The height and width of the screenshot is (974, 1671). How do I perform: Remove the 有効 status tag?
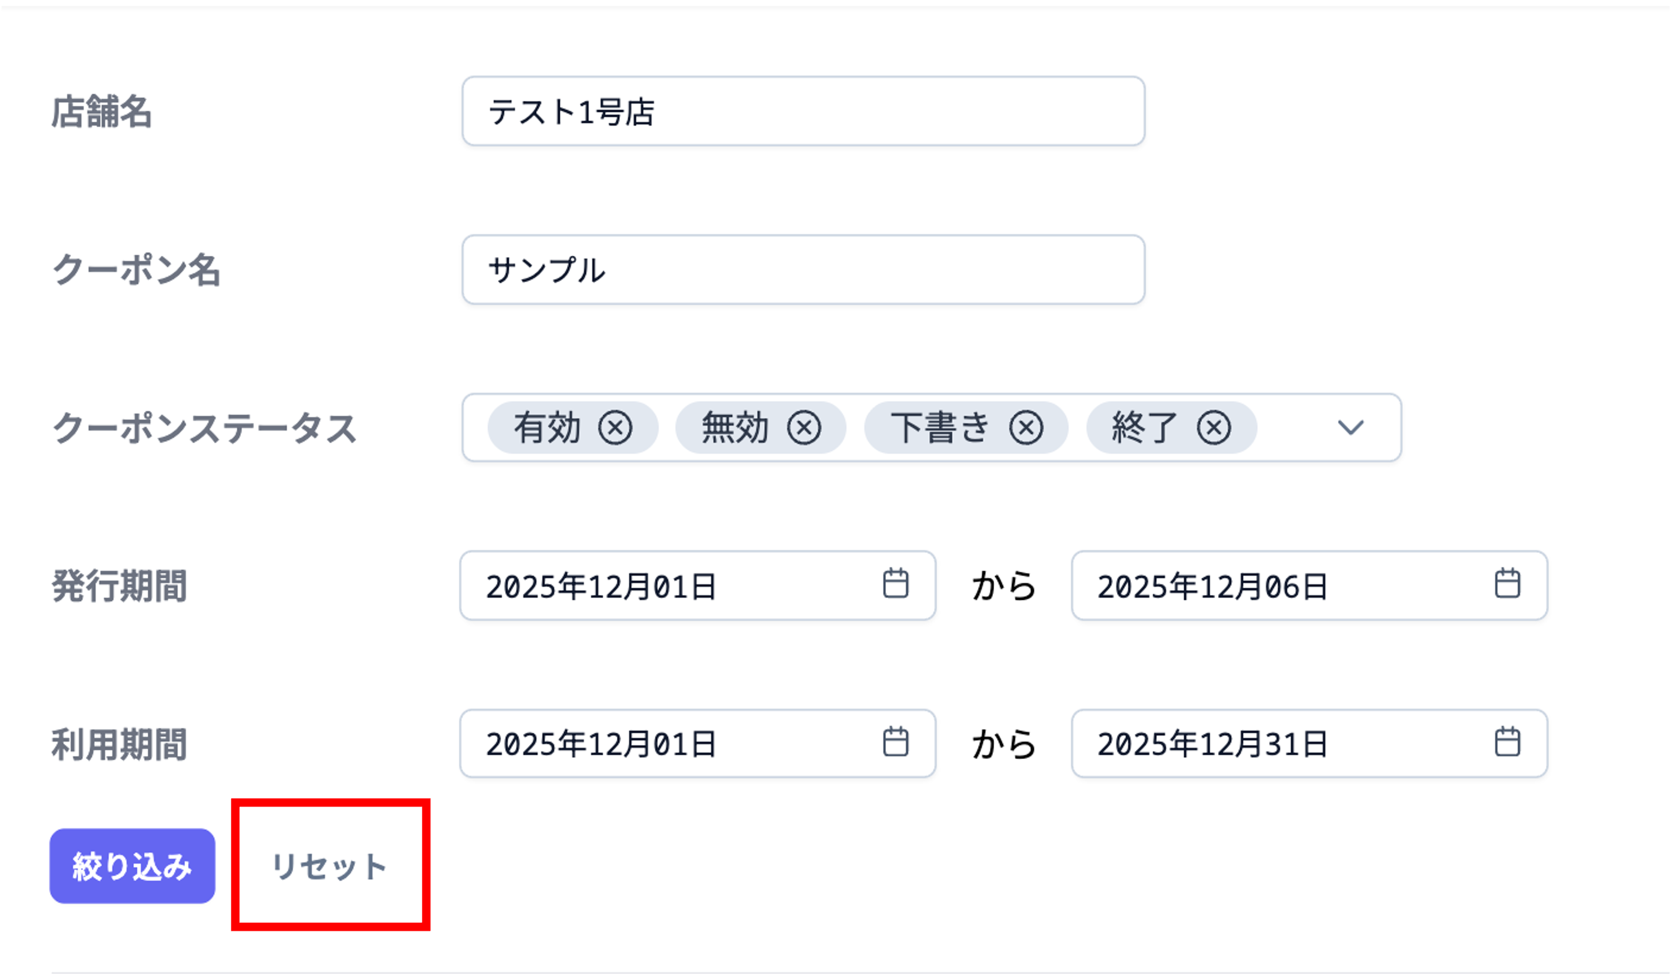[x=617, y=428]
